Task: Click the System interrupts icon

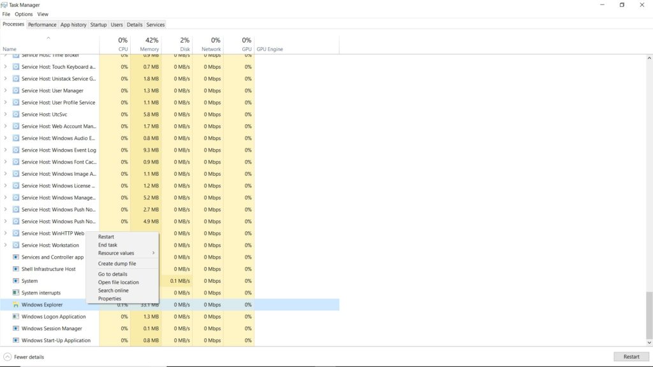Action: [16, 292]
